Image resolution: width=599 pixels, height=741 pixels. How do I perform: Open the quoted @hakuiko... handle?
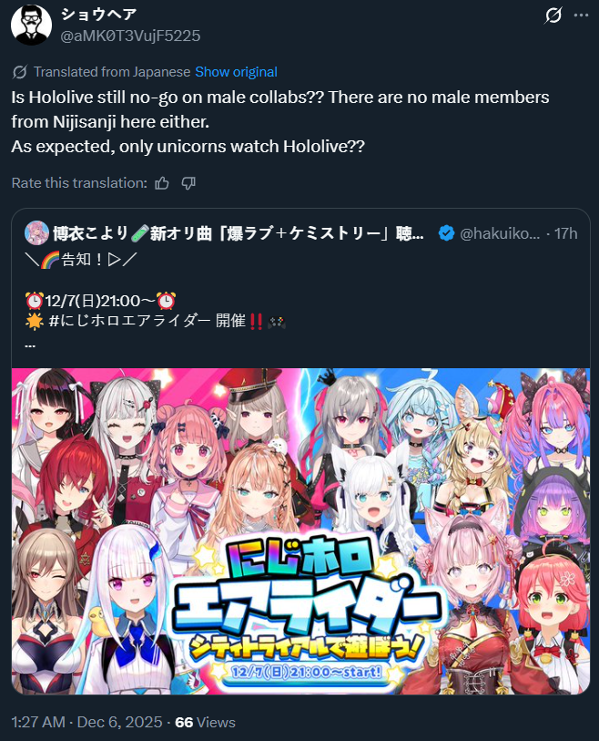pyautogui.click(x=500, y=233)
